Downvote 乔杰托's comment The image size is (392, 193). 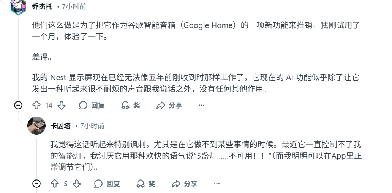[62, 105]
